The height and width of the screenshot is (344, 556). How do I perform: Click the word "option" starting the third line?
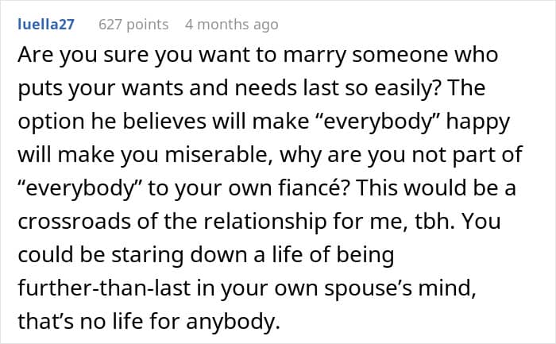[51, 122]
